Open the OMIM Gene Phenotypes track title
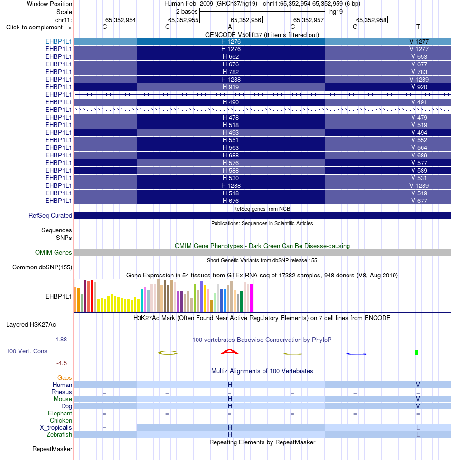This screenshot has width=451, height=460. (262, 246)
